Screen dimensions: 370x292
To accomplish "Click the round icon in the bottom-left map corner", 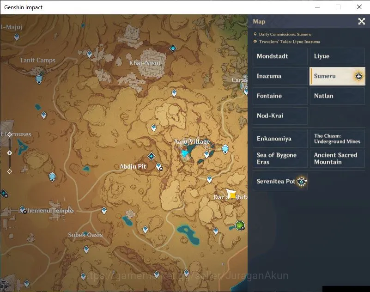I will (4, 285).
